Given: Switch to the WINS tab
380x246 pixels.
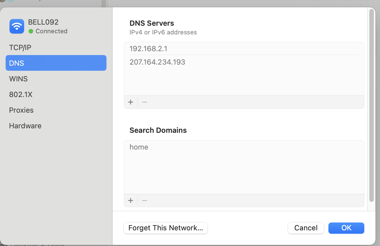Looking at the screenshot, I should pos(56,79).
